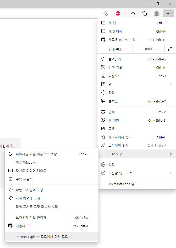Viewport: 176px width, 248px height.
Task: Open the Collections toolbar icon
Action: 145,14
